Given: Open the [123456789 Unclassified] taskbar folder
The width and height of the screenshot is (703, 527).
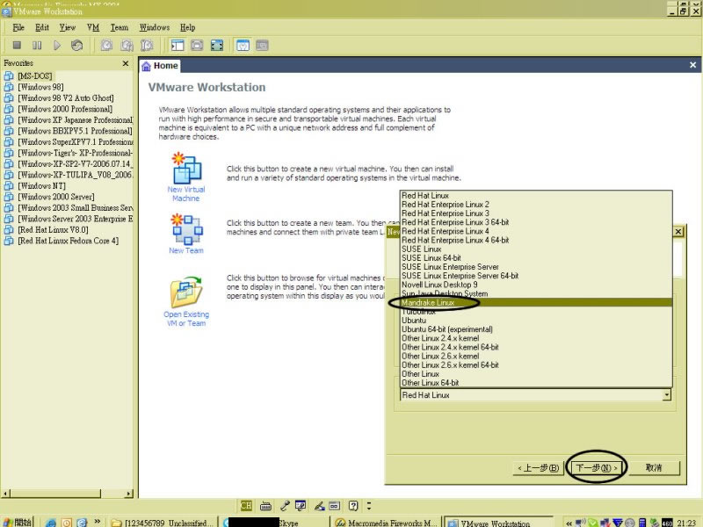Looking at the screenshot, I should point(163,523).
